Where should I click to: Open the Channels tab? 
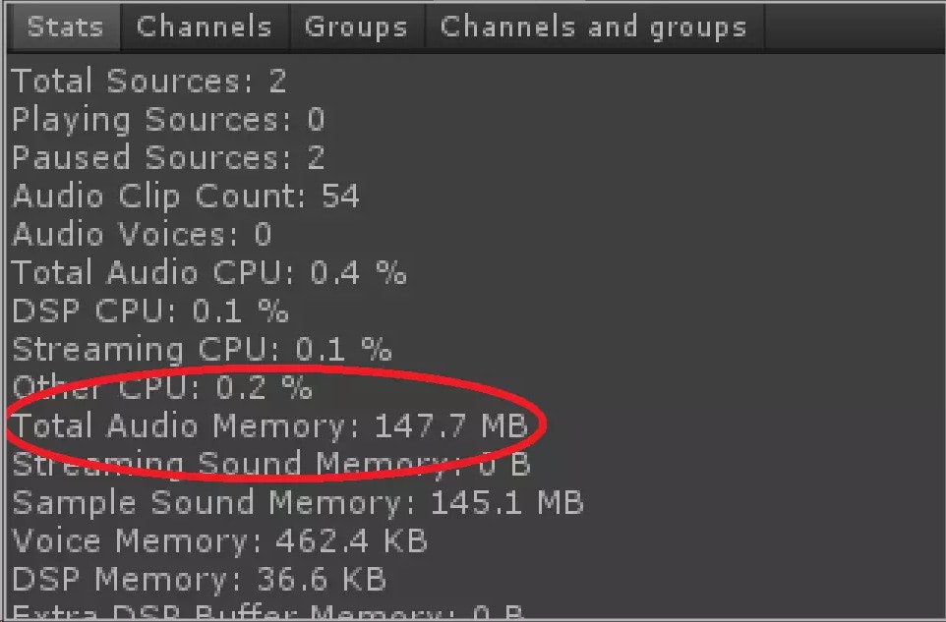point(204,27)
